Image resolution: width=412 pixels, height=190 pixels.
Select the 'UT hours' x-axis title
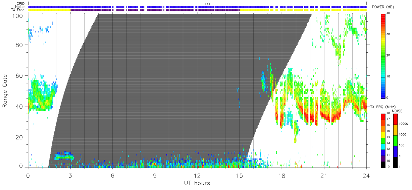click(197, 183)
